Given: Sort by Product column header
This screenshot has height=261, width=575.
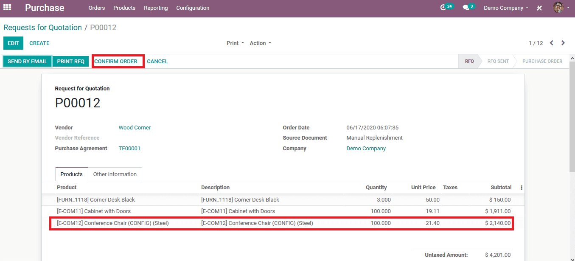Looking at the screenshot, I should pos(67,188).
